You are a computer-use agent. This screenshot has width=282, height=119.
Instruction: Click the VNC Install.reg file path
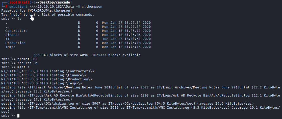tap(60, 107)
